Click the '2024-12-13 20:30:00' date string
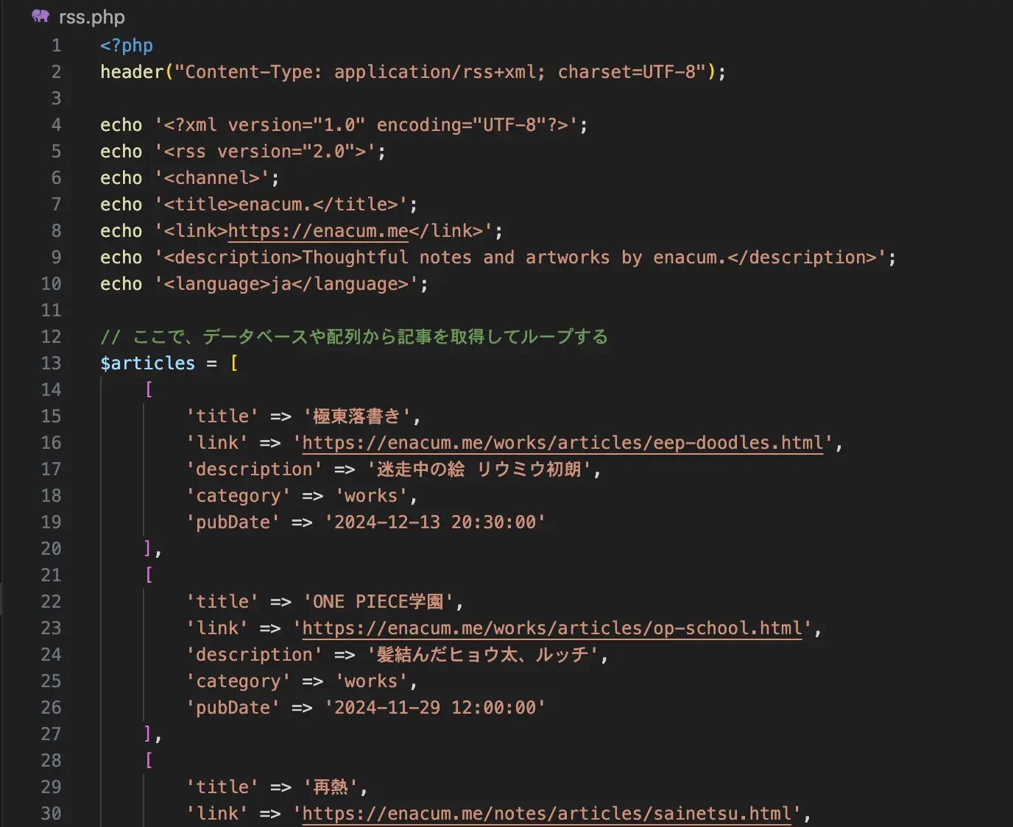Viewport: 1013px width, 827px height. click(434, 522)
